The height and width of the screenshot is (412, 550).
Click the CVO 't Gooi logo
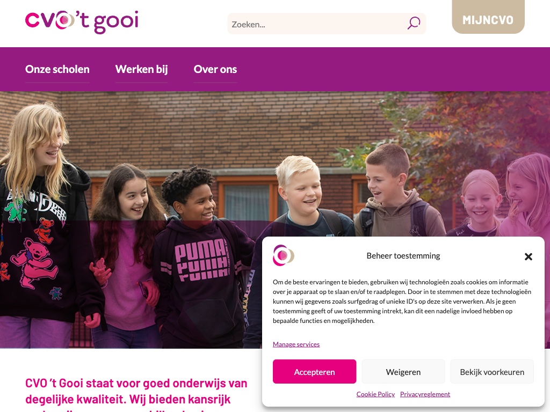tap(82, 21)
